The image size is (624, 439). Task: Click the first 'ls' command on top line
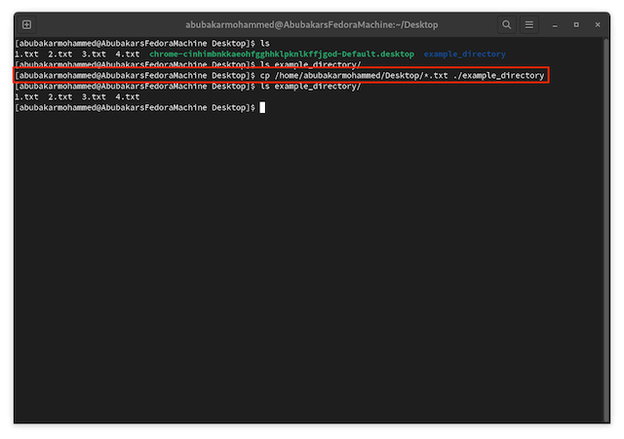(264, 44)
